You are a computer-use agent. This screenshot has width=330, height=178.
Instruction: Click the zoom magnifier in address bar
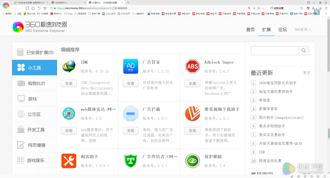(x=249, y=8)
